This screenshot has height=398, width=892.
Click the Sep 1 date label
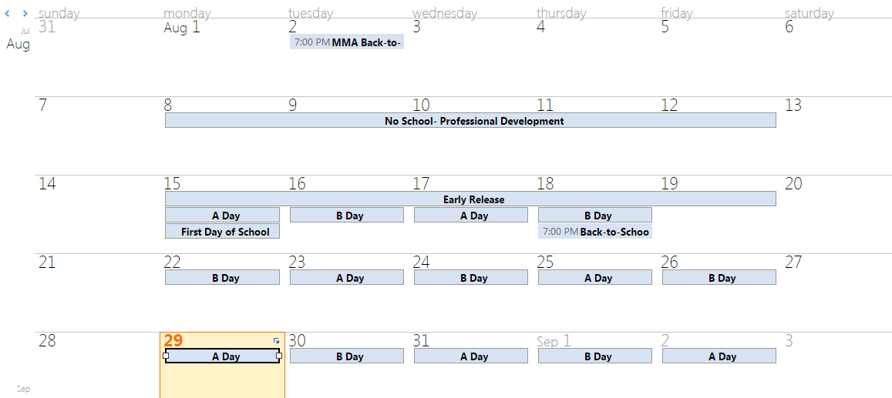[554, 341]
